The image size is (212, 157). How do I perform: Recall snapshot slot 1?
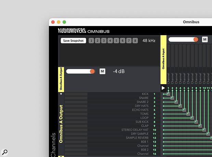[91, 41]
